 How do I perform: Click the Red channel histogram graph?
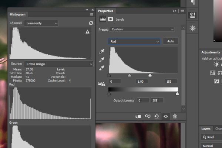coord(50,103)
